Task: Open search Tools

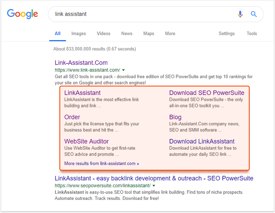Action: pos(252,34)
